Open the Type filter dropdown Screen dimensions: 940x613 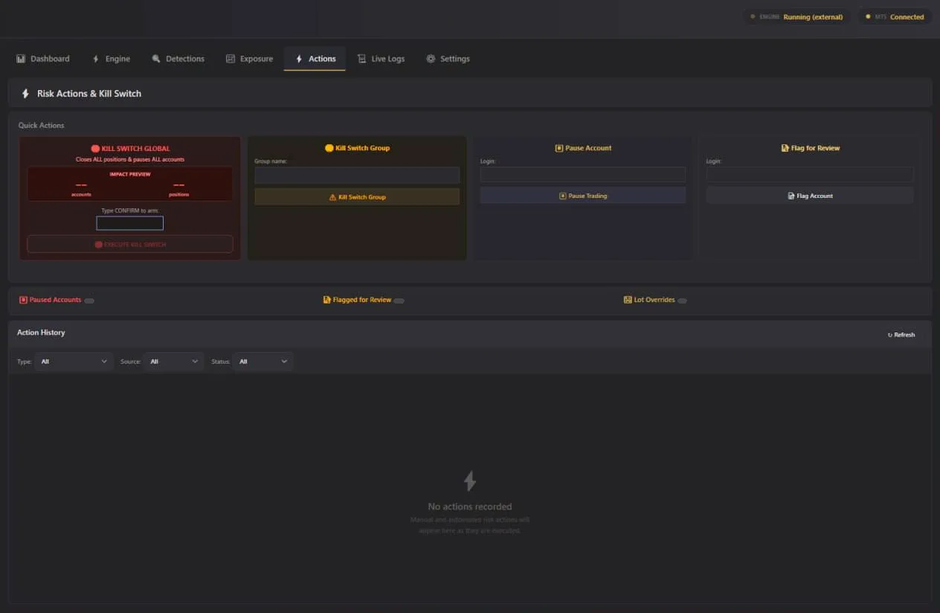click(x=74, y=362)
